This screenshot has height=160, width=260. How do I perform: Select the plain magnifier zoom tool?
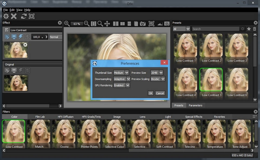[x=100, y=24]
